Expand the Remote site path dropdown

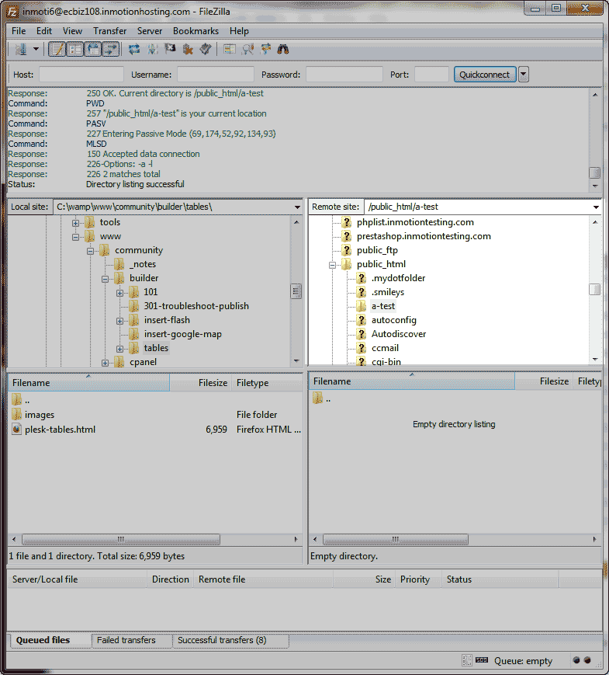596,207
